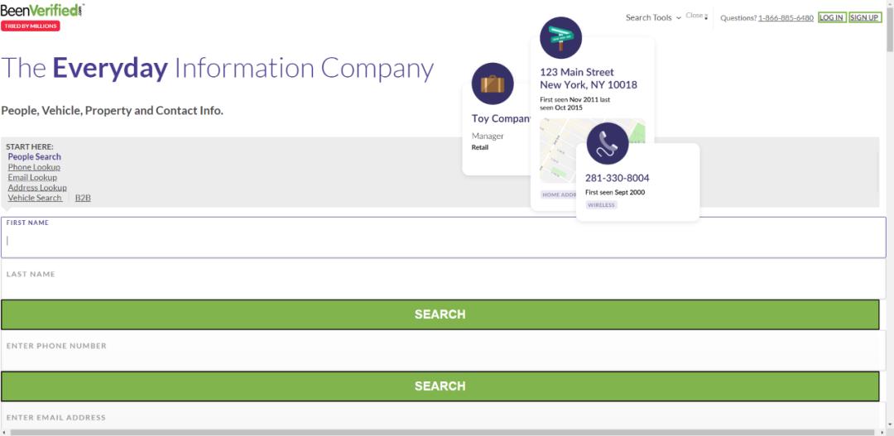Viewport: 894px width, 436px height.
Task: Switch to the Address Lookup tab
Action: tap(37, 188)
